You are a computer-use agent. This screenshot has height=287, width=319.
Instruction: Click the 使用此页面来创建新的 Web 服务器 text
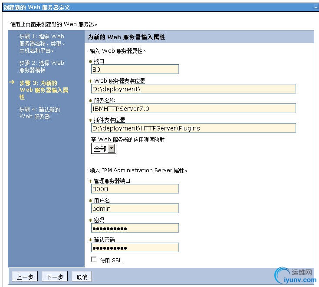[53, 24]
